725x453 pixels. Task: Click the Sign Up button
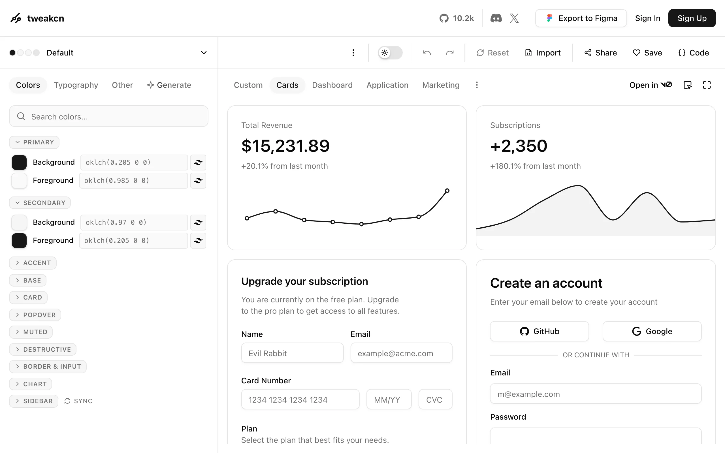coord(692,18)
